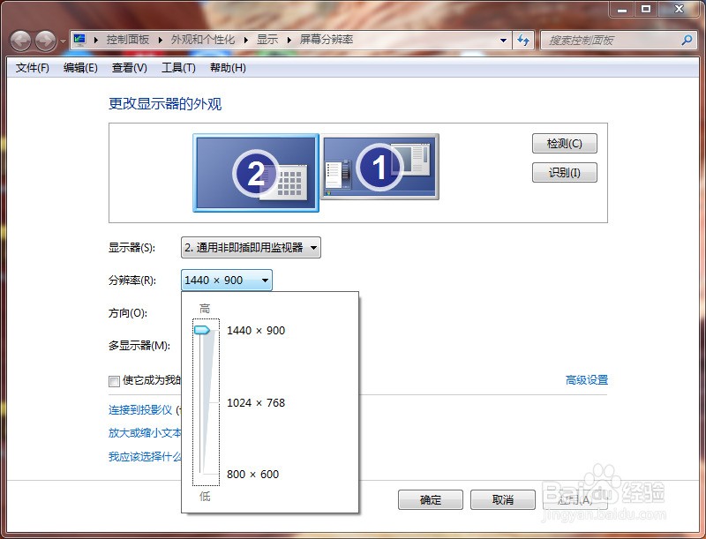Enable the 使它成为我的 main display checkbox
Image resolution: width=706 pixels, height=539 pixels.
click(x=114, y=381)
